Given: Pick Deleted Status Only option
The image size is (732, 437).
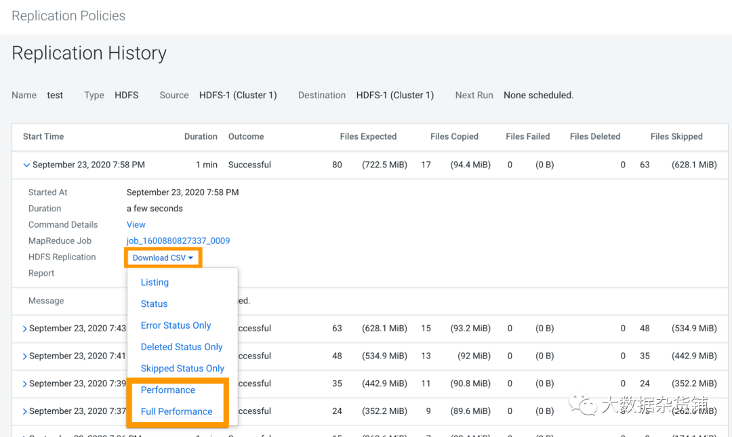Looking at the screenshot, I should point(182,347).
